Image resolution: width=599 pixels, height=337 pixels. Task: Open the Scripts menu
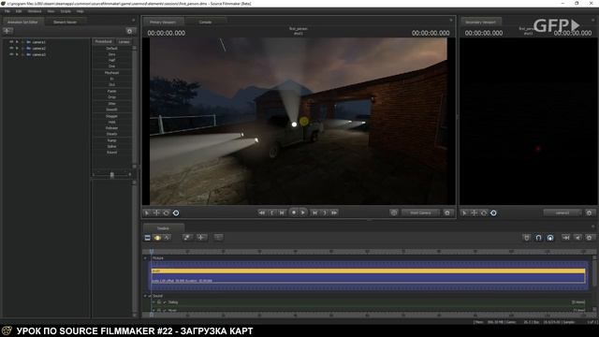coord(66,11)
